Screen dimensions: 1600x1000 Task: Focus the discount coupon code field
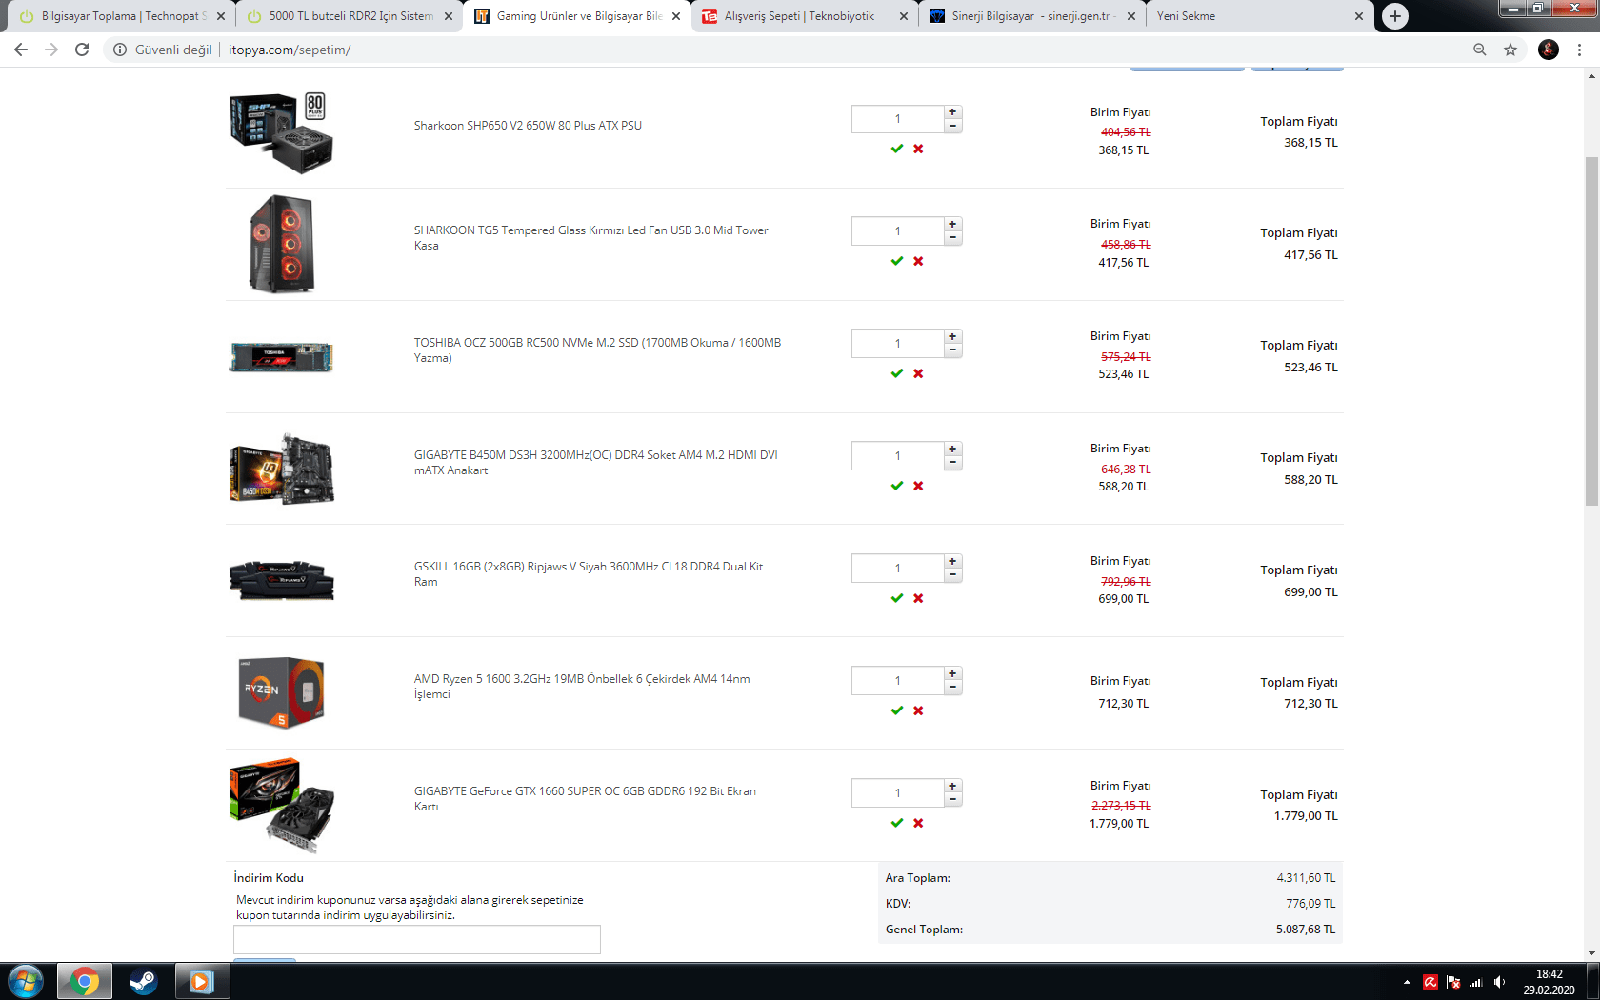coord(417,939)
